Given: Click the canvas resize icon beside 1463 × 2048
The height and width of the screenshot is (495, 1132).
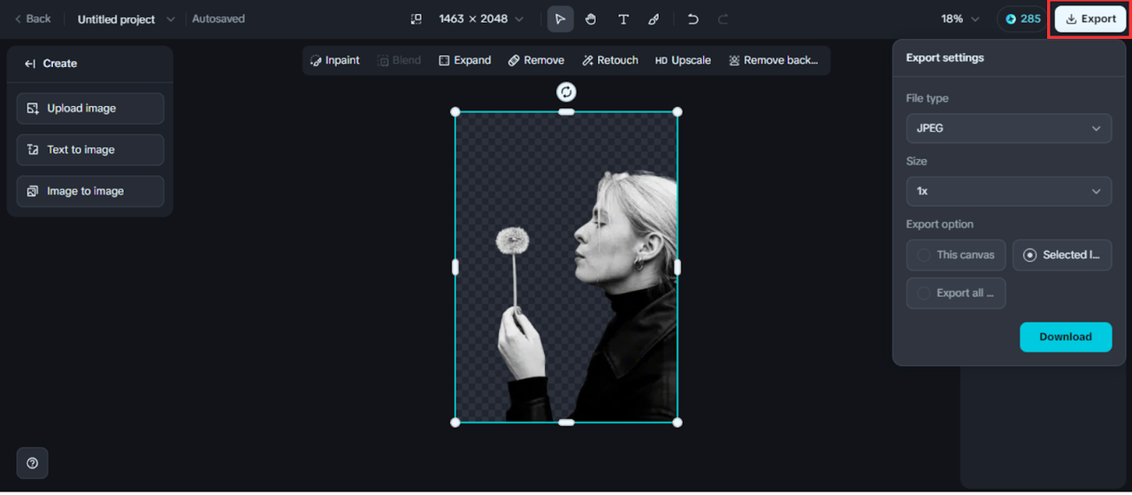Looking at the screenshot, I should pyautogui.click(x=417, y=19).
